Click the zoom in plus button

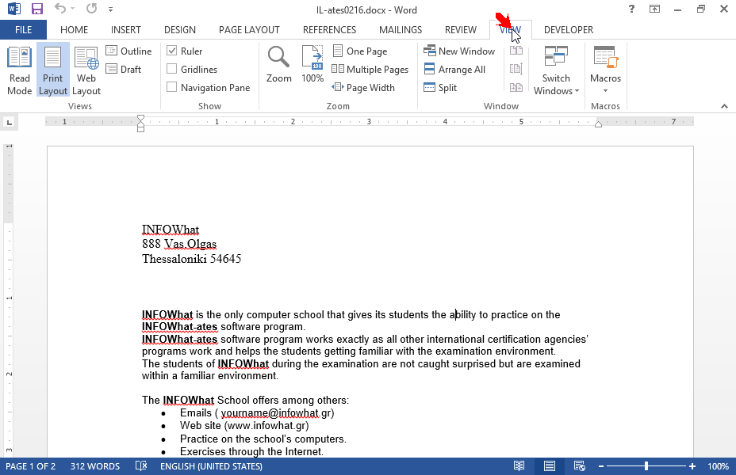(692, 466)
